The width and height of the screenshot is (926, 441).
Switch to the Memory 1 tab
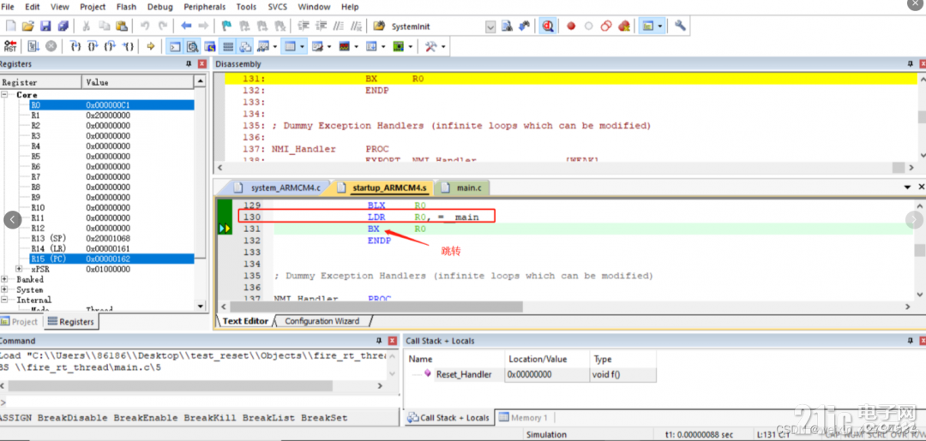[524, 417]
